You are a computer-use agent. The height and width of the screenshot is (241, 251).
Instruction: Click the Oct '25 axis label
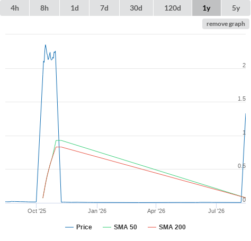pos(37,211)
